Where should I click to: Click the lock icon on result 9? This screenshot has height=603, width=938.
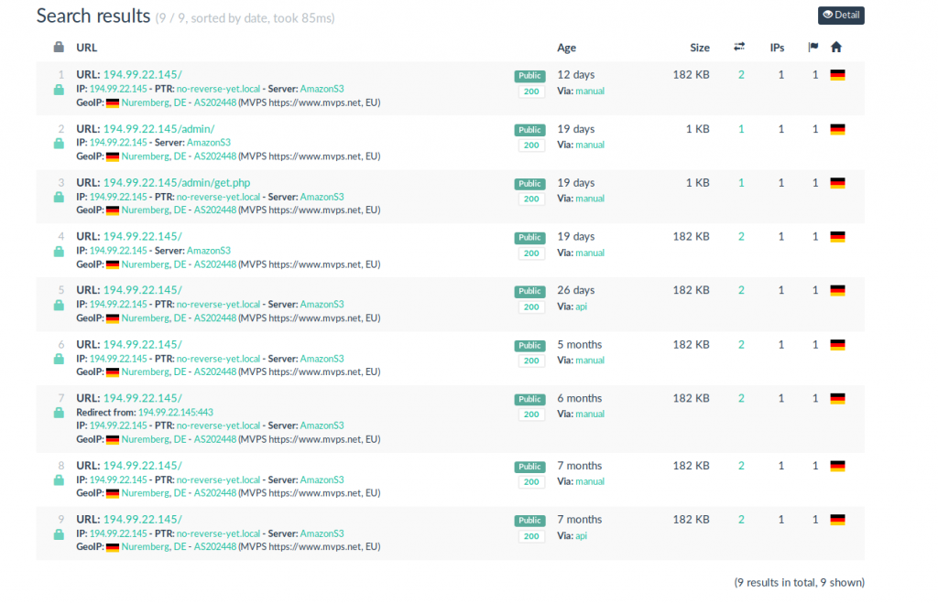coord(59,534)
